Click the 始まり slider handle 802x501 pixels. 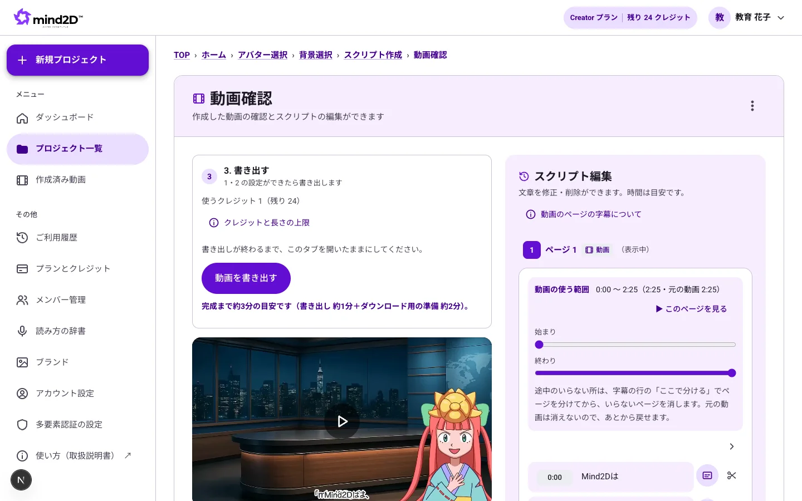539,345
